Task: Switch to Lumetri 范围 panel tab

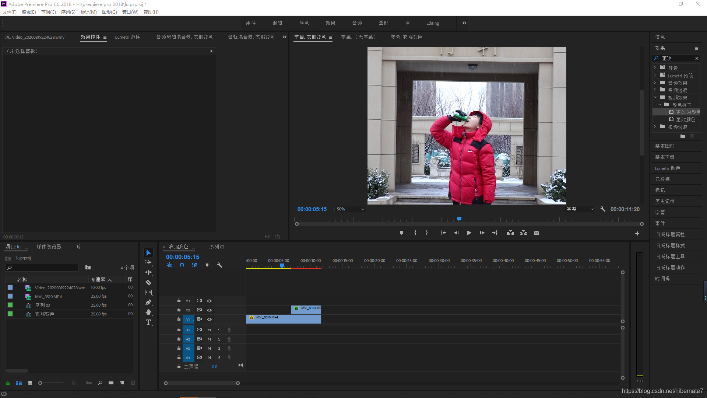Action: (x=128, y=37)
